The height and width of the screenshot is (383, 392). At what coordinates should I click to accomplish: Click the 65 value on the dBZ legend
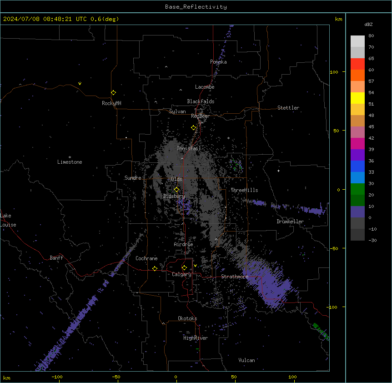(371, 58)
